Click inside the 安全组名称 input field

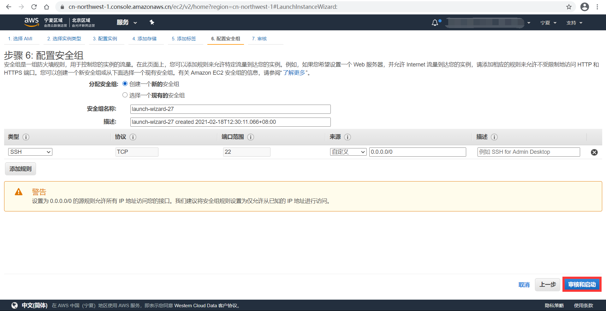pyautogui.click(x=230, y=109)
